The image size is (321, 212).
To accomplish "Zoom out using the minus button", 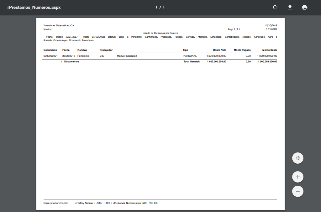I will click(x=298, y=191).
